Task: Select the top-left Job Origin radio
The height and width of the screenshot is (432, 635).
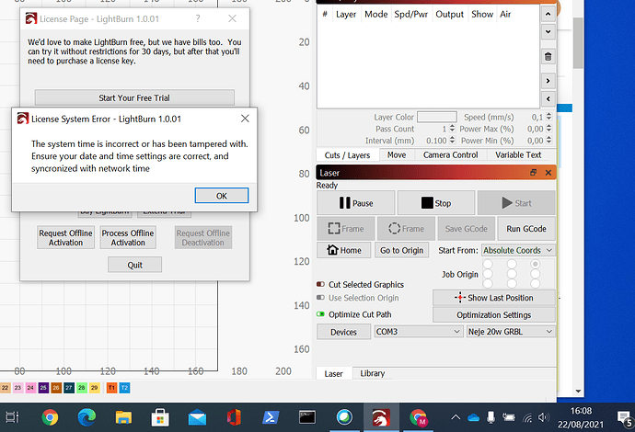Action: (488, 264)
